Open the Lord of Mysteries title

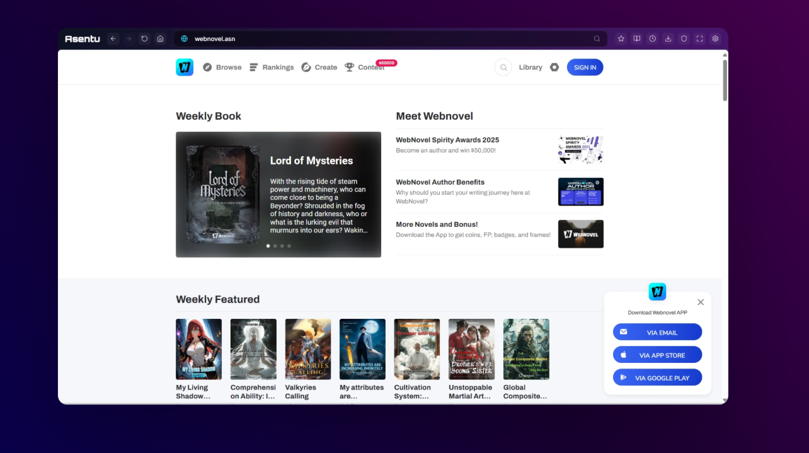pyautogui.click(x=311, y=161)
